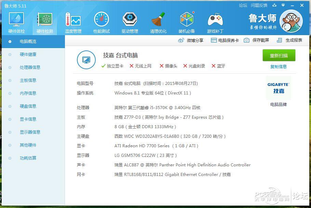Click memory value 8 GB 金士顿 DDR3
Viewport: 311px width, 208px height.
(145, 127)
